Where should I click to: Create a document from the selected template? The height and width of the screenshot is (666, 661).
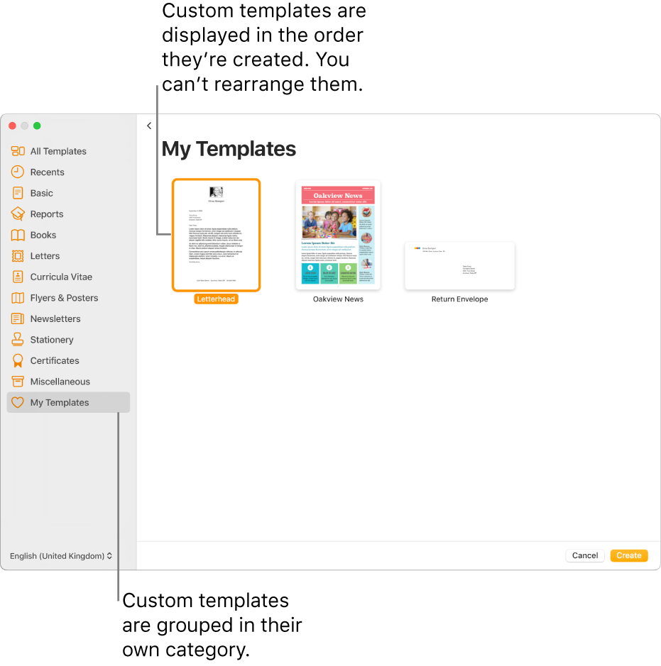click(x=628, y=555)
